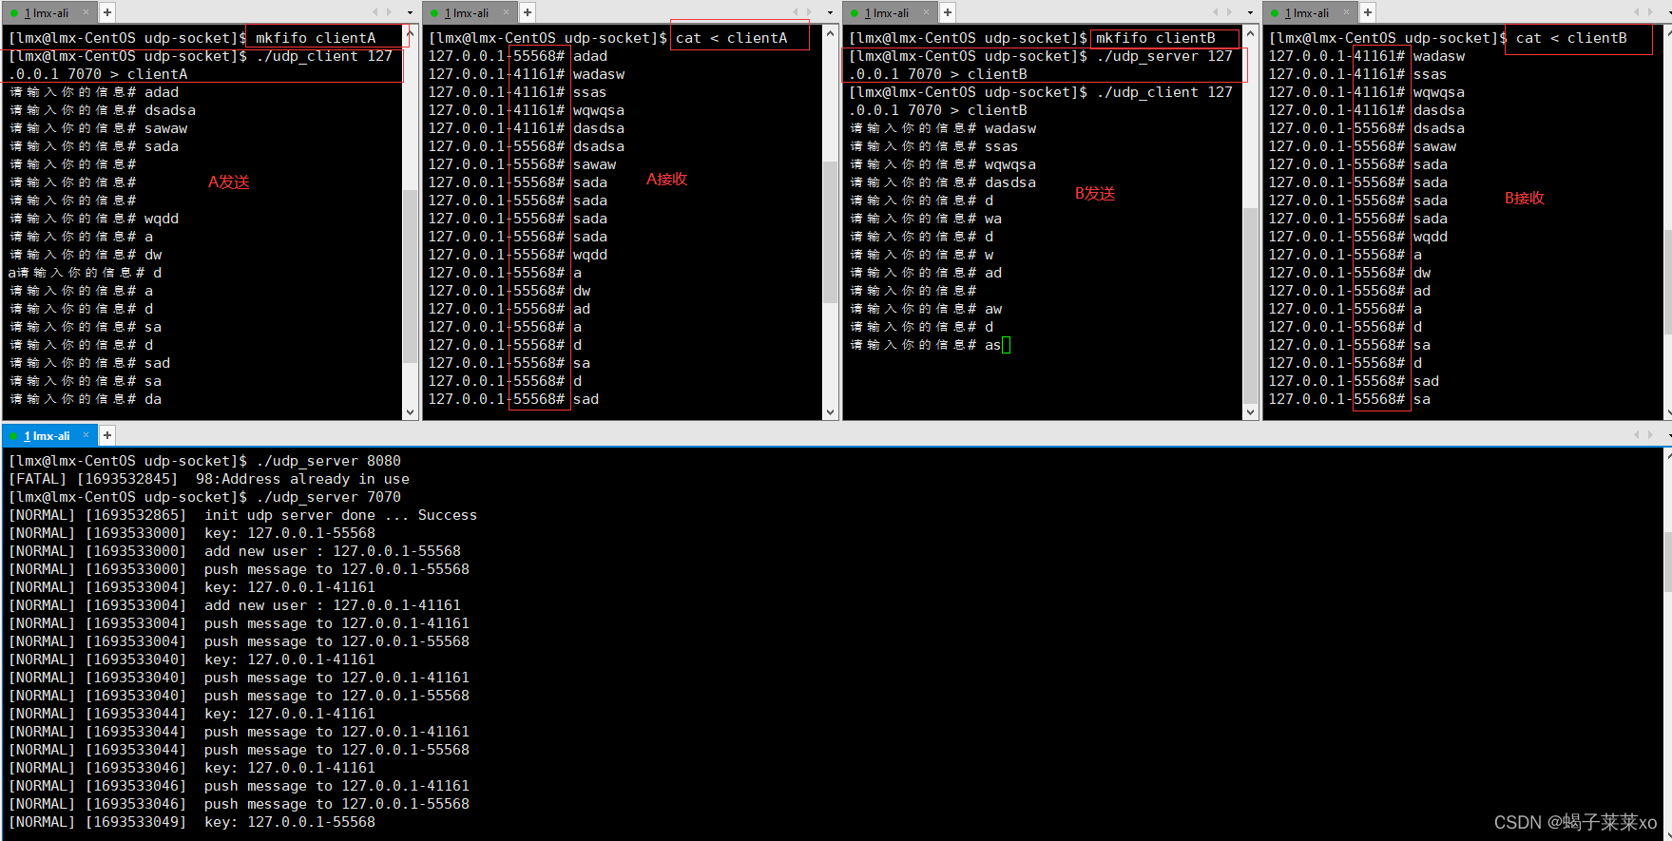Viewport: 1672px width, 841px height.
Task: Click the scroll-down arrow in the mkfifo clientA pane
Action: click(411, 412)
